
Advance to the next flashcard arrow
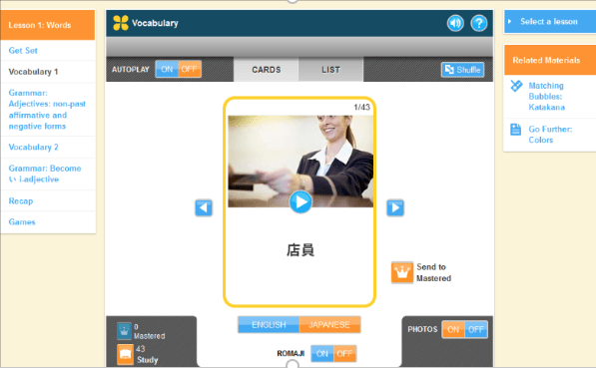[x=395, y=207]
